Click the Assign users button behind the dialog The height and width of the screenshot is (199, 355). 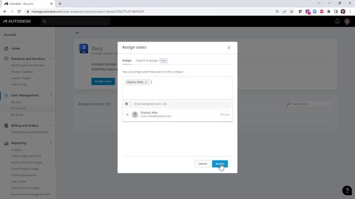[x=103, y=81]
